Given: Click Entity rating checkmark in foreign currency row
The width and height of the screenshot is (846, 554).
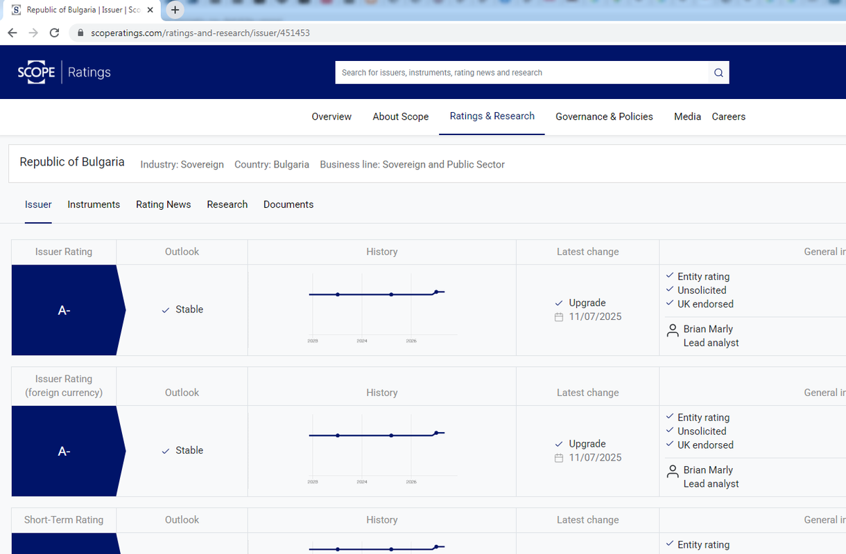Looking at the screenshot, I should click(x=670, y=417).
